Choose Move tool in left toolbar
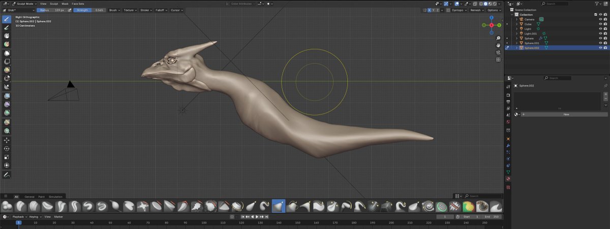This screenshot has width=610, height=229. (7, 140)
